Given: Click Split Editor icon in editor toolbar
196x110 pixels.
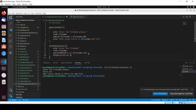Looking at the screenshot, I should pos(190,17).
